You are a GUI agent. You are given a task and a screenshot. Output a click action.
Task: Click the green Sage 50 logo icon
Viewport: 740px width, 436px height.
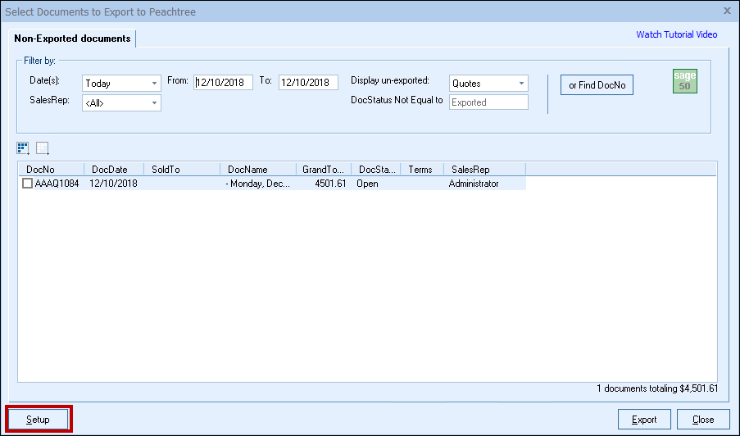[684, 81]
